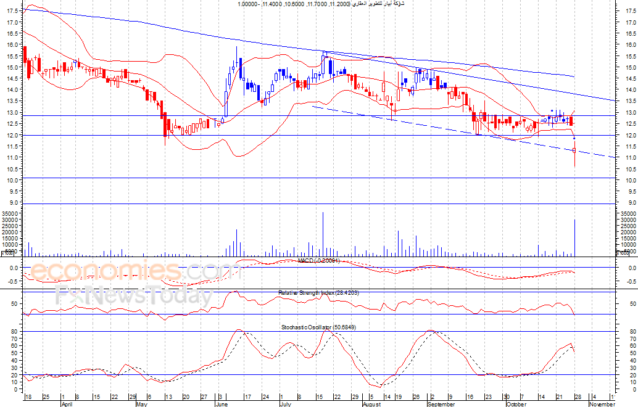
Task: Click the 17.5 label on left price axis
Action: pyautogui.click(x=13, y=11)
